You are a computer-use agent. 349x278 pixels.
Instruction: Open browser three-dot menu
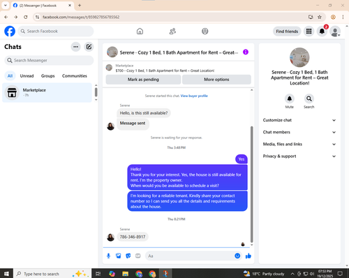[343, 17]
